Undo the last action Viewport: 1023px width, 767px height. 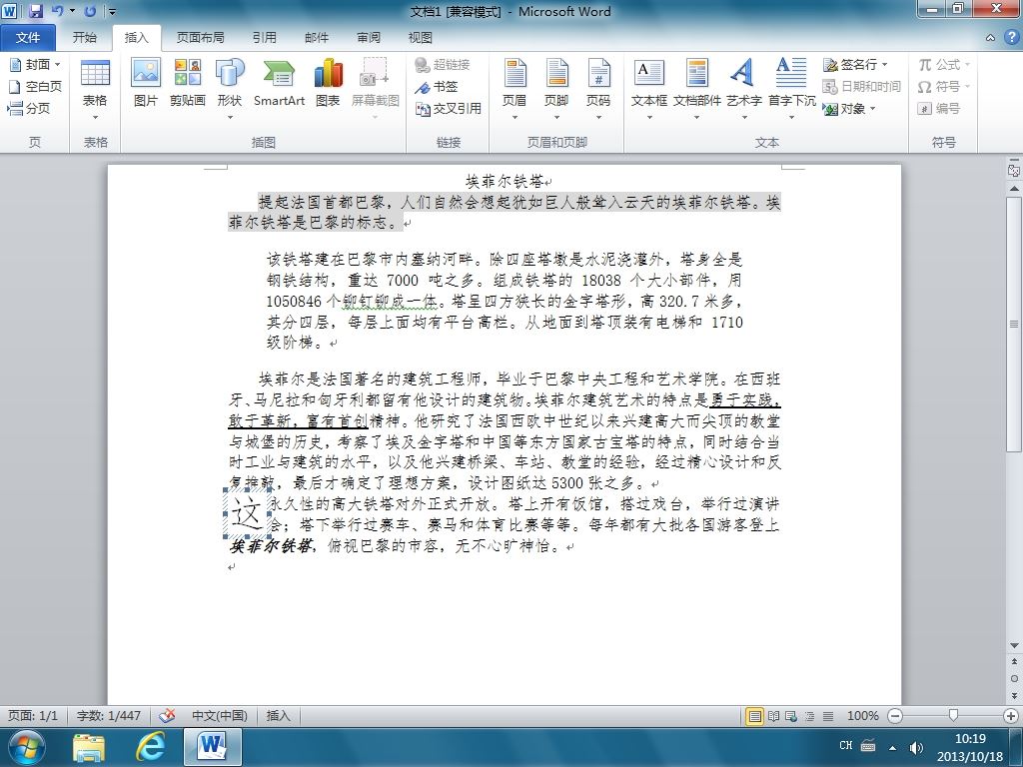click(57, 11)
